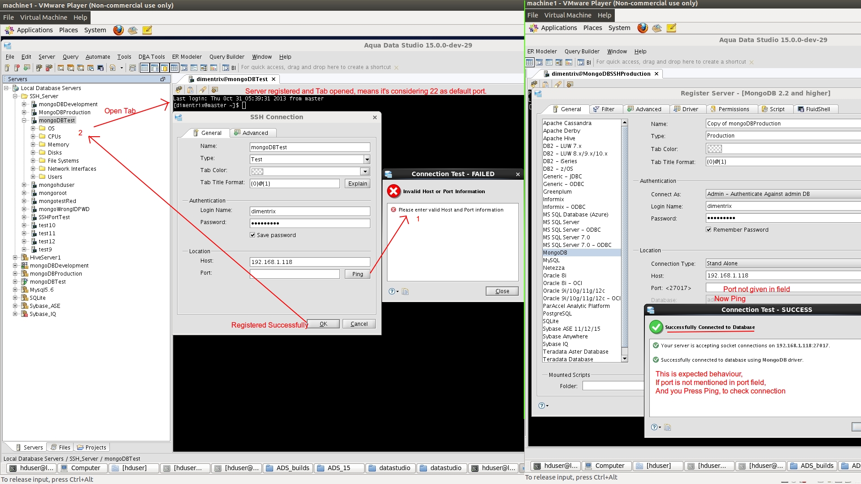The image size is (861, 484).
Task: Click Close in Connection Test FAILED dialog
Action: click(x=502, y=291)
